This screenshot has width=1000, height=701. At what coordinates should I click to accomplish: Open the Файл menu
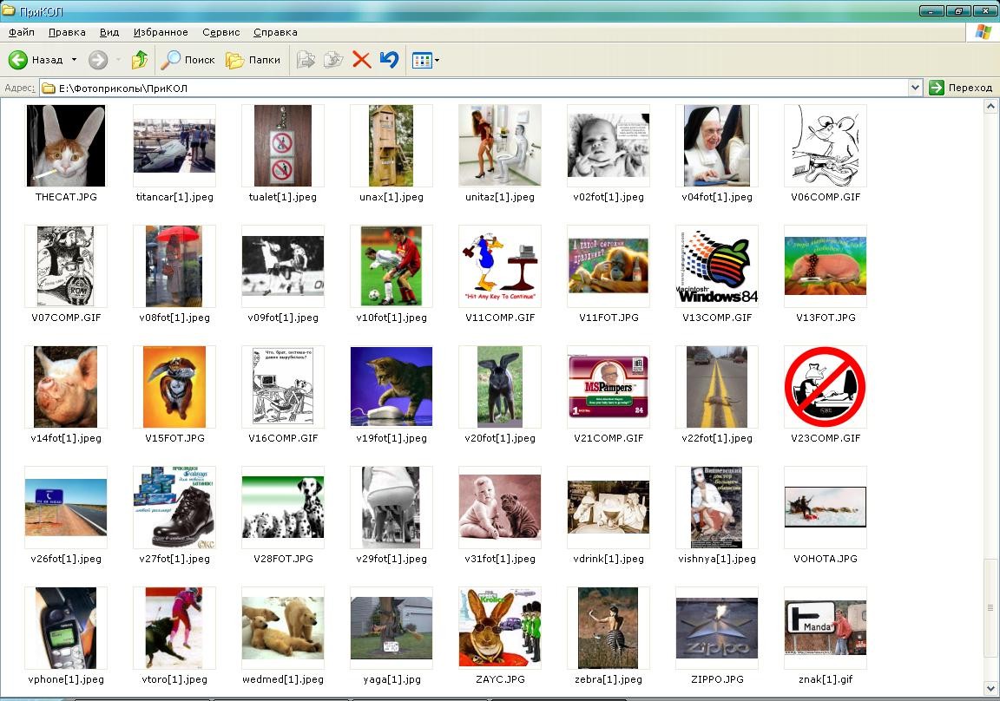pyautogui.click(x=22, y=32)
